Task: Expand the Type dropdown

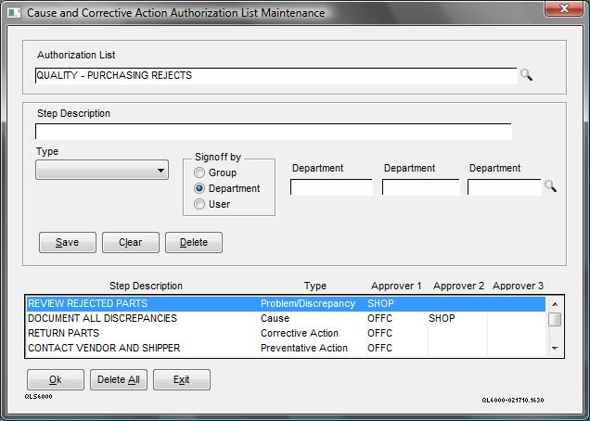Action: coord(102,170)
